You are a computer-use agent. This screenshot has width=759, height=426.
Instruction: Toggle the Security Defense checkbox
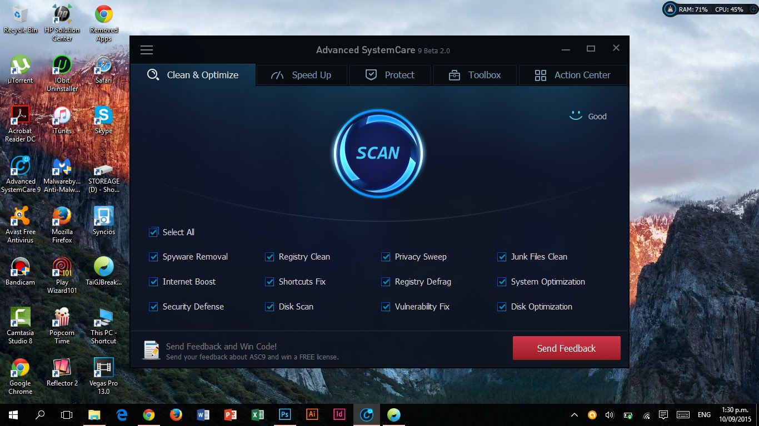[x=154, y=307]
